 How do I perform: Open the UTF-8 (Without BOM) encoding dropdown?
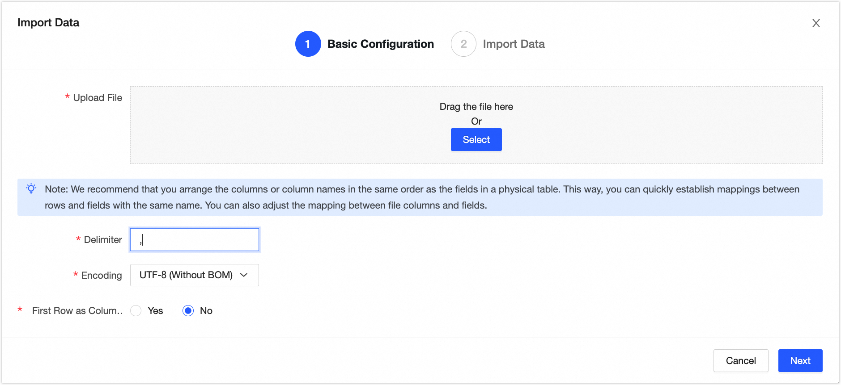click(x=186, y=275)
